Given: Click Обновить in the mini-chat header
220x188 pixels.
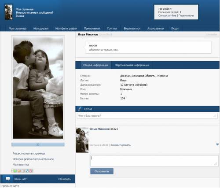Looking at the screenshot, I should [64, 179].
